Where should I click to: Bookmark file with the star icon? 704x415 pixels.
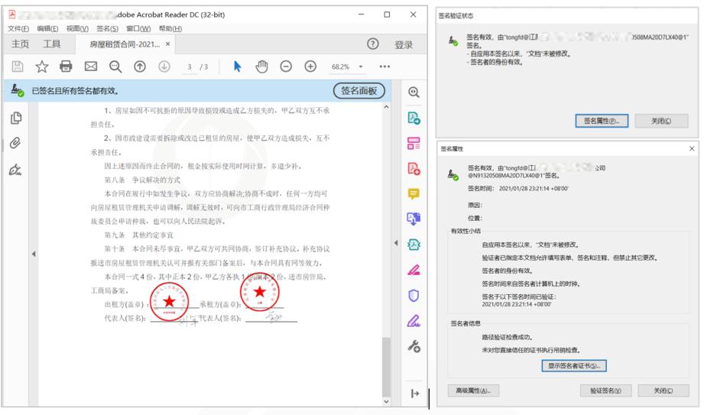[42, 66]
